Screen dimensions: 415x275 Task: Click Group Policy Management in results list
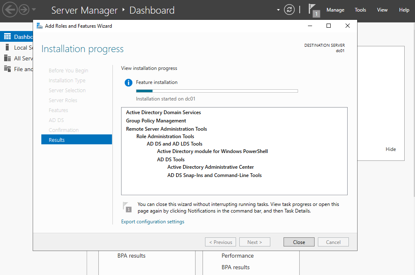click(x=156, y=121)
